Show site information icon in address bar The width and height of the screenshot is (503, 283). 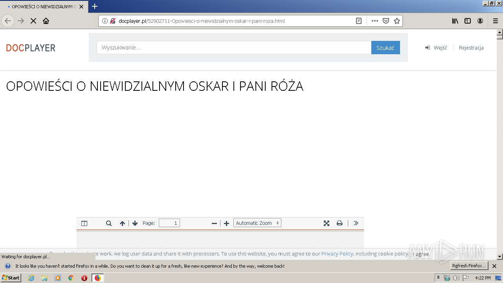coord(105,21)
